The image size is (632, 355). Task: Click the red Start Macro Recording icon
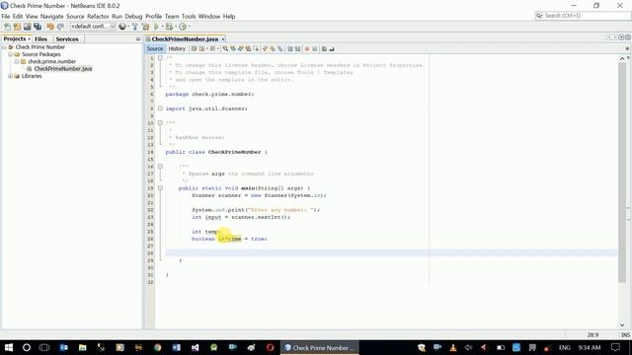point(307,48)
